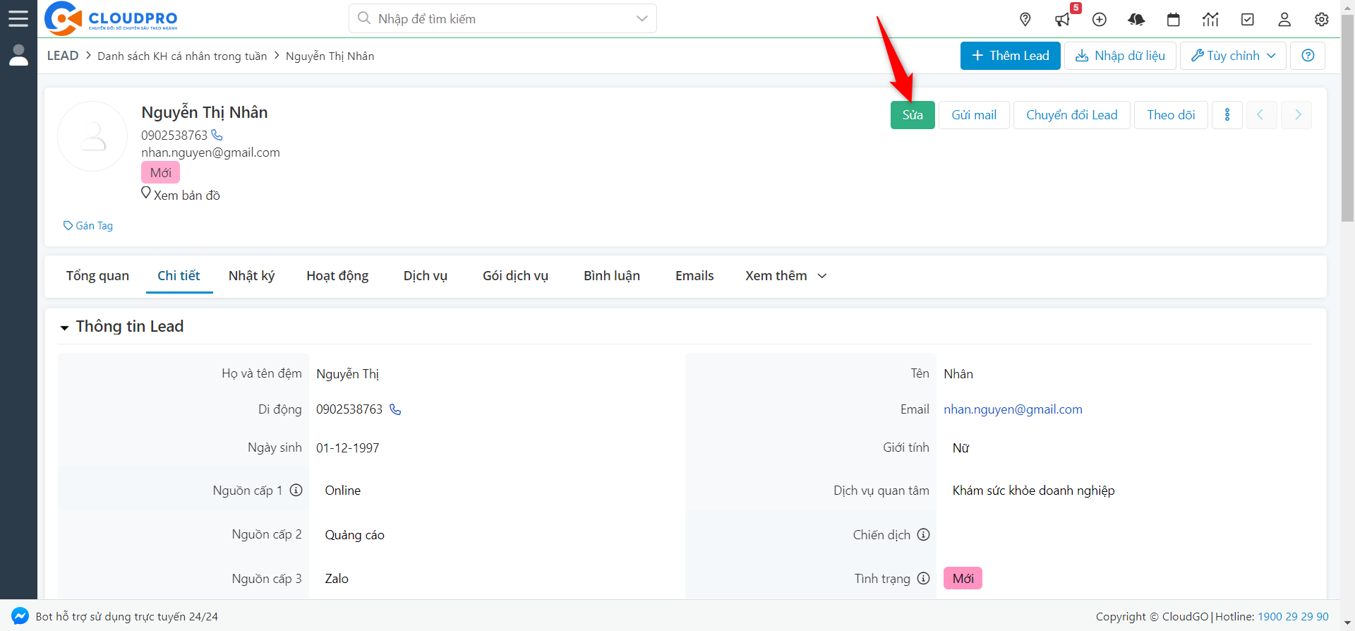The height and width of the screenshot is (631, 1355).
Task: Click the Messenger support bot icon
Action: click(20, 616)
